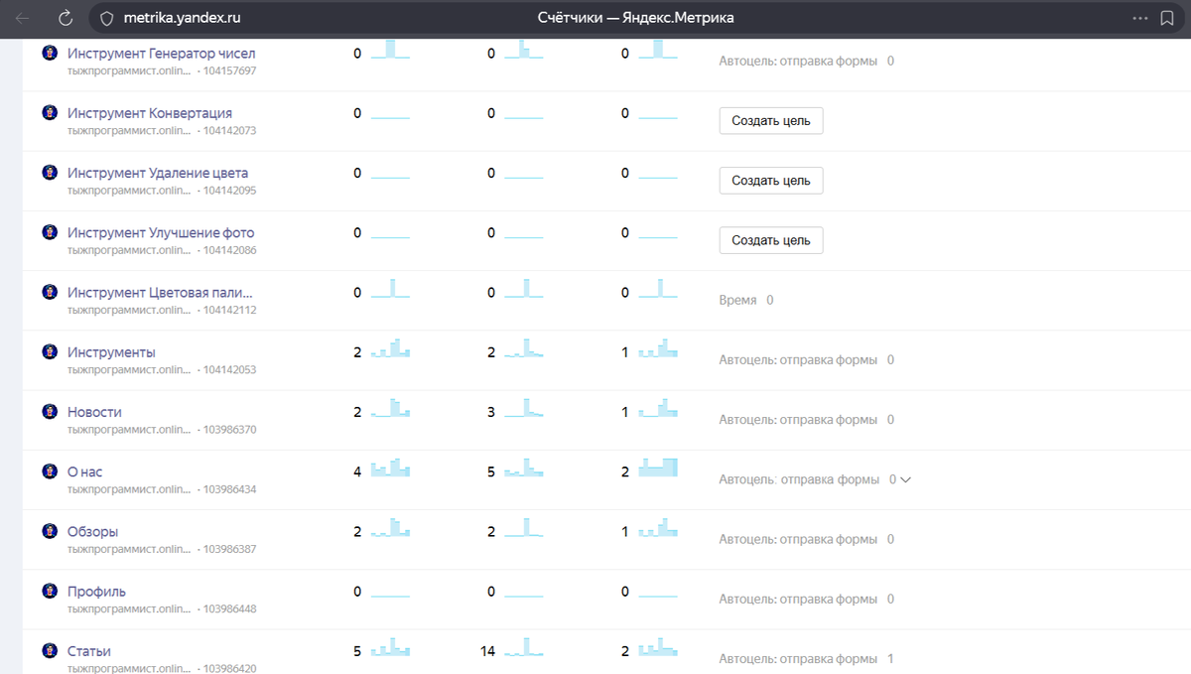1191x674 pixels.
Task: Click the third sparkline chart in О нас row
Action: pyautogui.click(x=658, y=467)
